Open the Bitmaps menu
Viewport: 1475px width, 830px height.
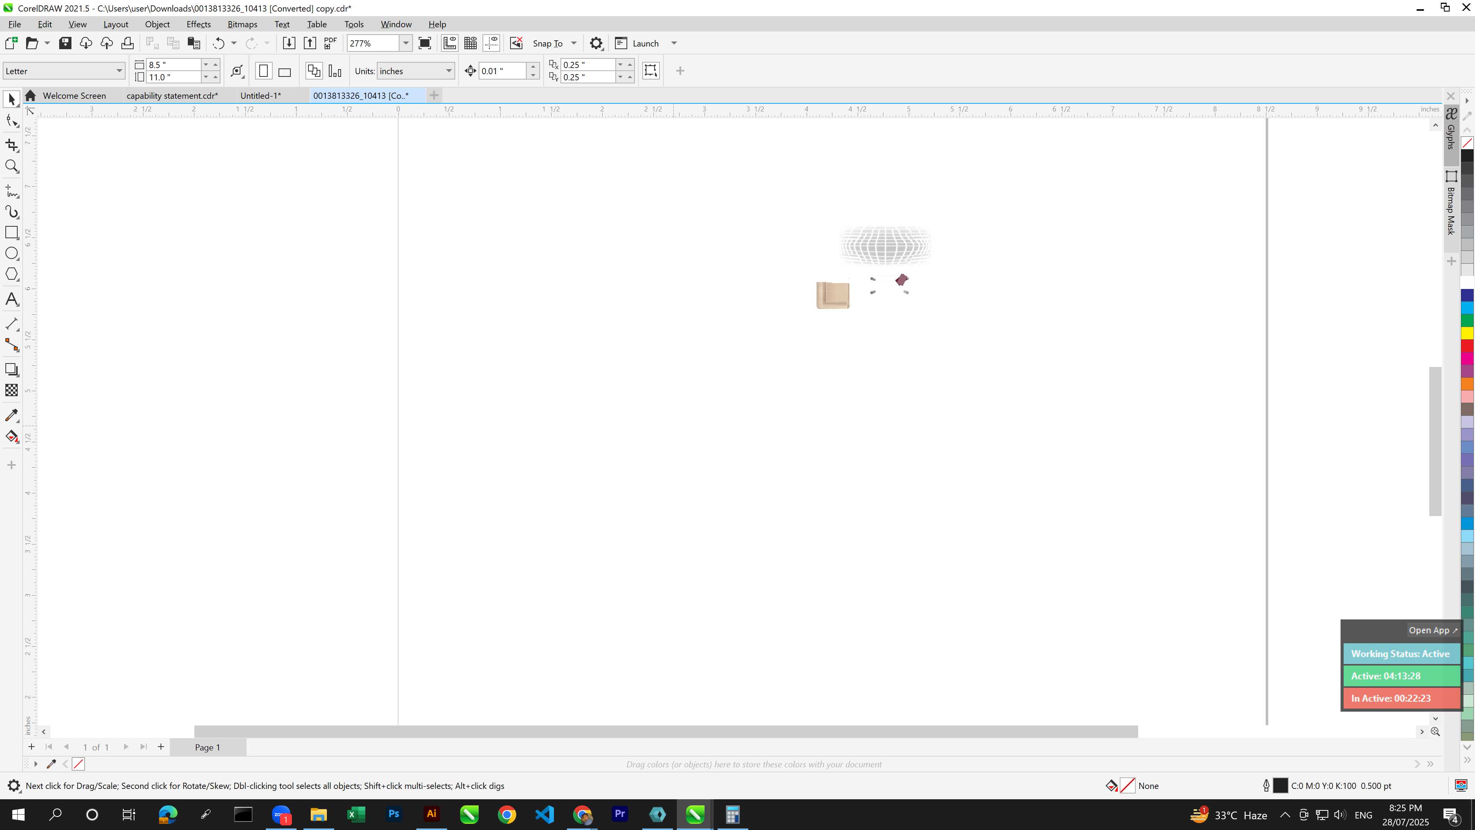[x=242, y=24]
